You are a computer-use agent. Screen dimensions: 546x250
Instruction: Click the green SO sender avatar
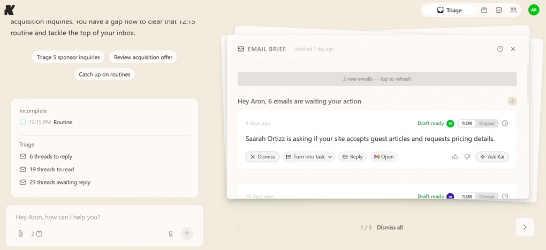[450, 123]
